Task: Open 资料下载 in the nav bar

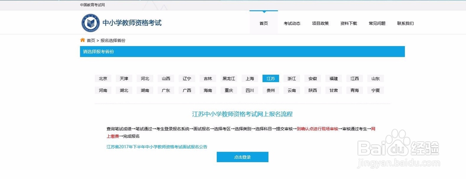Action: point(349,23)
